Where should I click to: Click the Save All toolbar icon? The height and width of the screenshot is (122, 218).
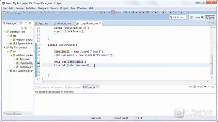coord(15,13)
